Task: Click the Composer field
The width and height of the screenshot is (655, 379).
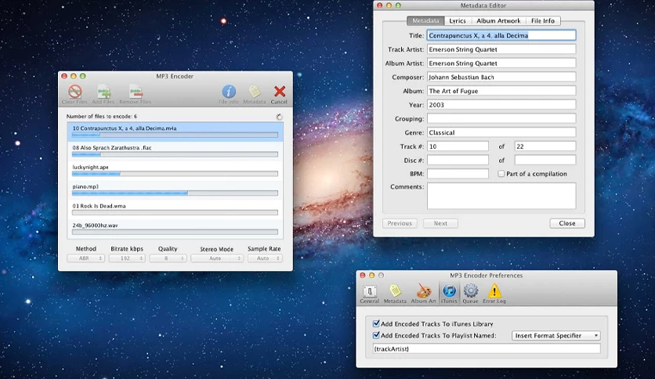Action: pyautogui.click(x=501, y=77)
